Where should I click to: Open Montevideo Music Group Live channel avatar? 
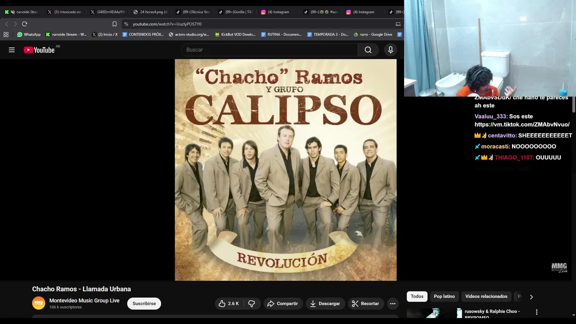[39, 303]
